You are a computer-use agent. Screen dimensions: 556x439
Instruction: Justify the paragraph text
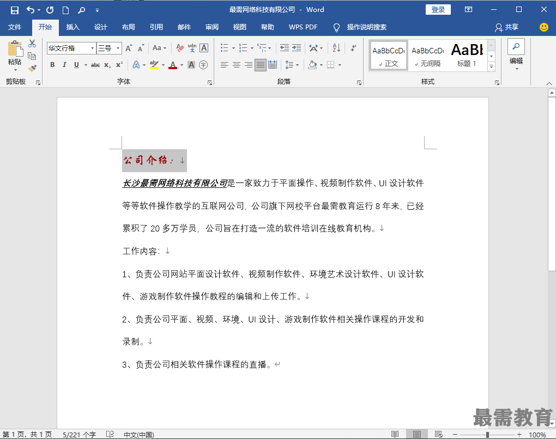260,65
